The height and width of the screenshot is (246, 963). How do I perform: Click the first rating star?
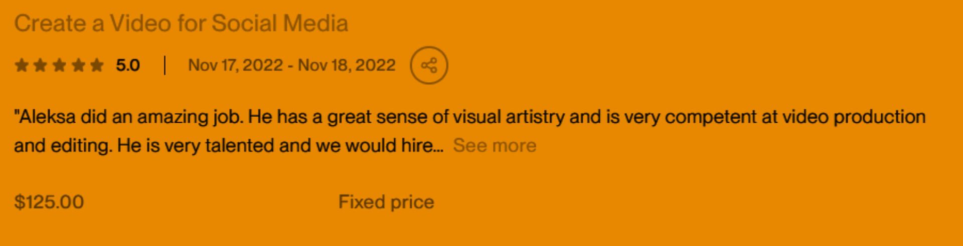point(22,65)
